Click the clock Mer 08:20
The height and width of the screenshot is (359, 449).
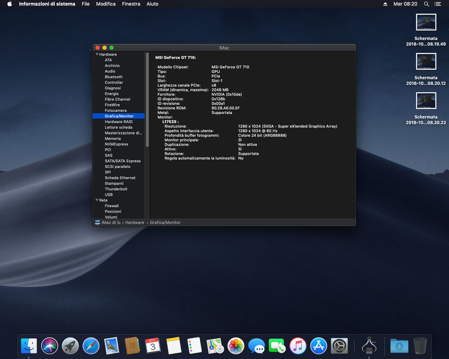point(405,4)
